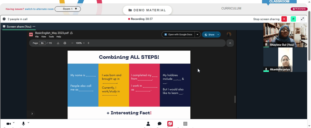Collapse PDF toolbar with up chevron
The image size is (311, 128).
(230, 43)
